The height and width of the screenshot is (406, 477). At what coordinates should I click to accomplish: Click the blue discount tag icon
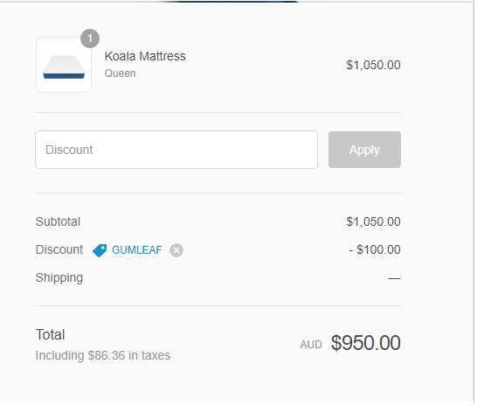click(x=100, y=250)
